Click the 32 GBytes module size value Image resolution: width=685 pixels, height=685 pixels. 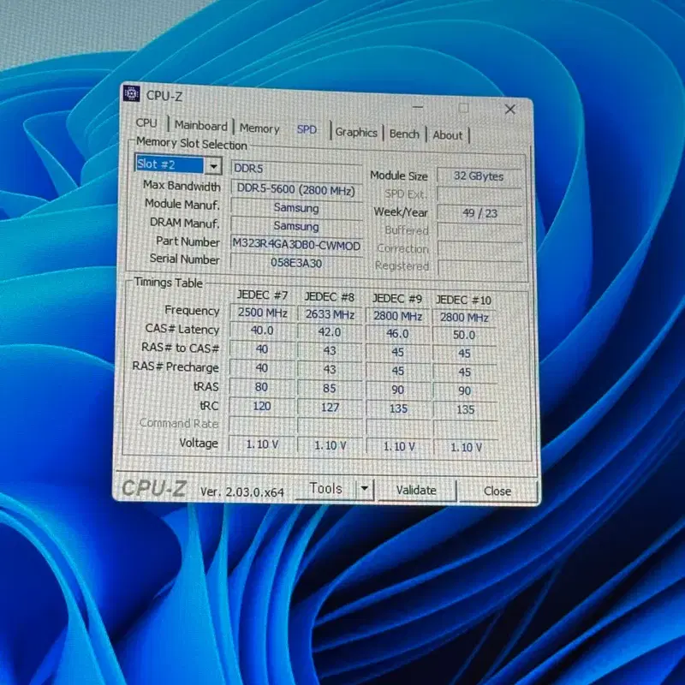[x=479, y=176]
